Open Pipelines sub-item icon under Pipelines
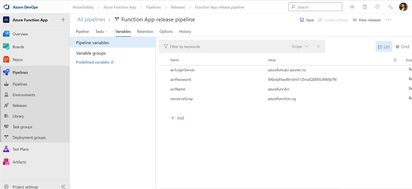This screenshot has height=189, width=412. click(6, 84)
